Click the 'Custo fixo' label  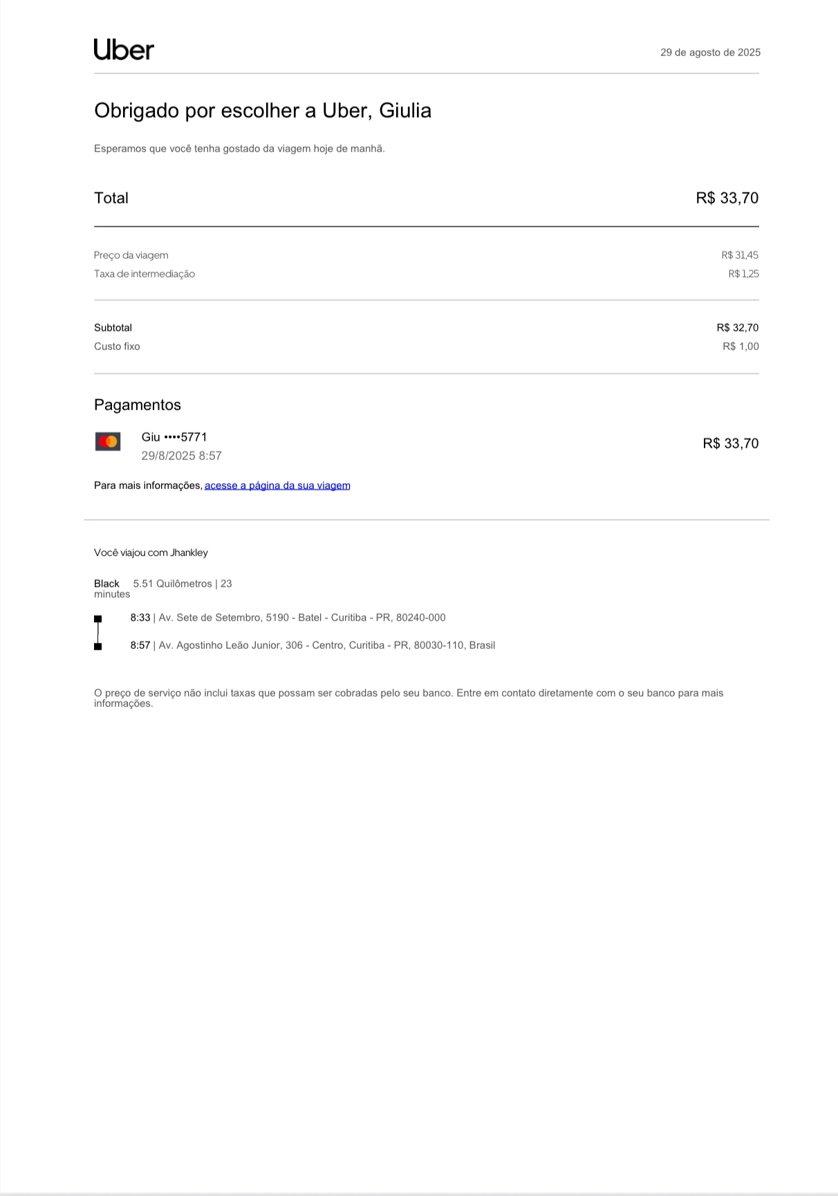pos(117,347)
